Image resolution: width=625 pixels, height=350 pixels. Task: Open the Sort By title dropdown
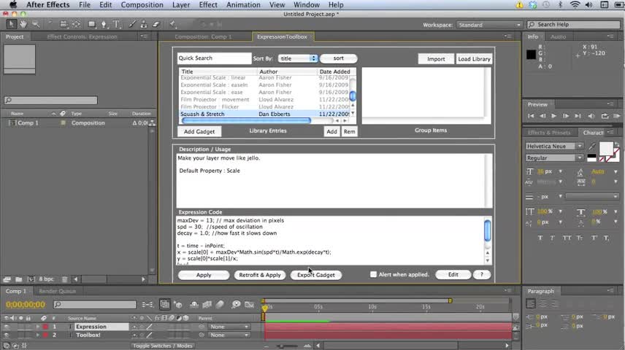click(x=298, y=58)
